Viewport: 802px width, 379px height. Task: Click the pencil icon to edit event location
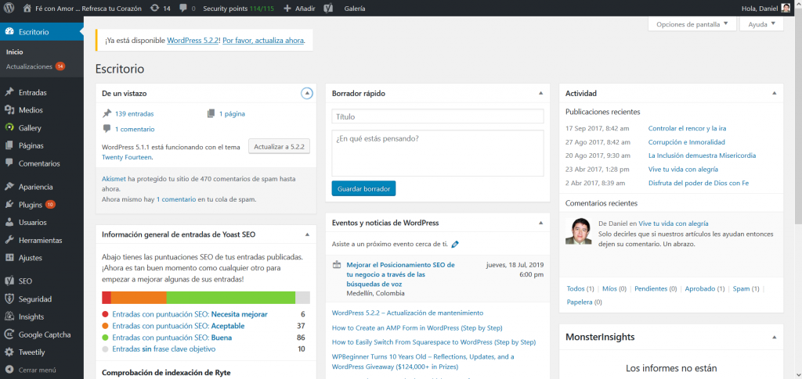click(455, 244)
